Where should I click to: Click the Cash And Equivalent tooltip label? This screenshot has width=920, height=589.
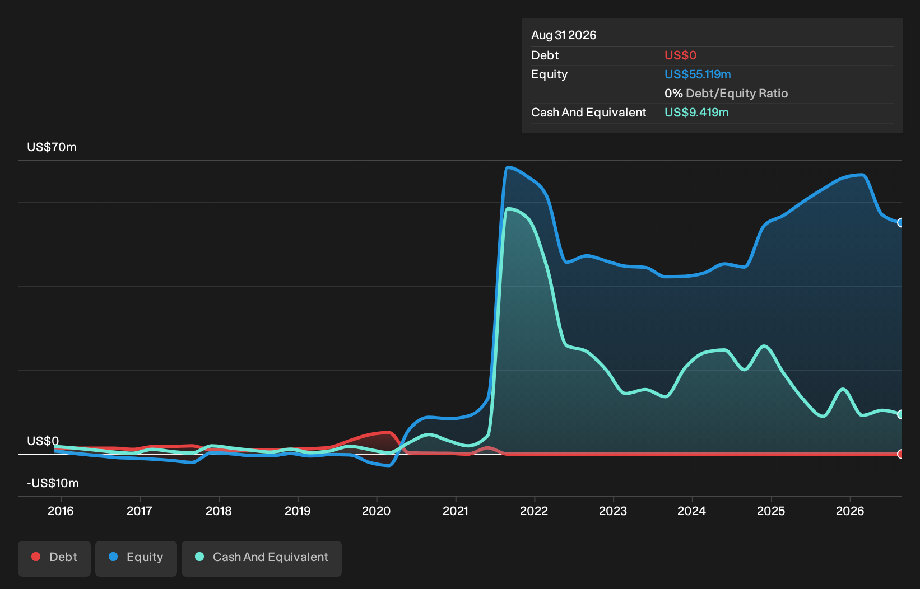pos(588,113)
